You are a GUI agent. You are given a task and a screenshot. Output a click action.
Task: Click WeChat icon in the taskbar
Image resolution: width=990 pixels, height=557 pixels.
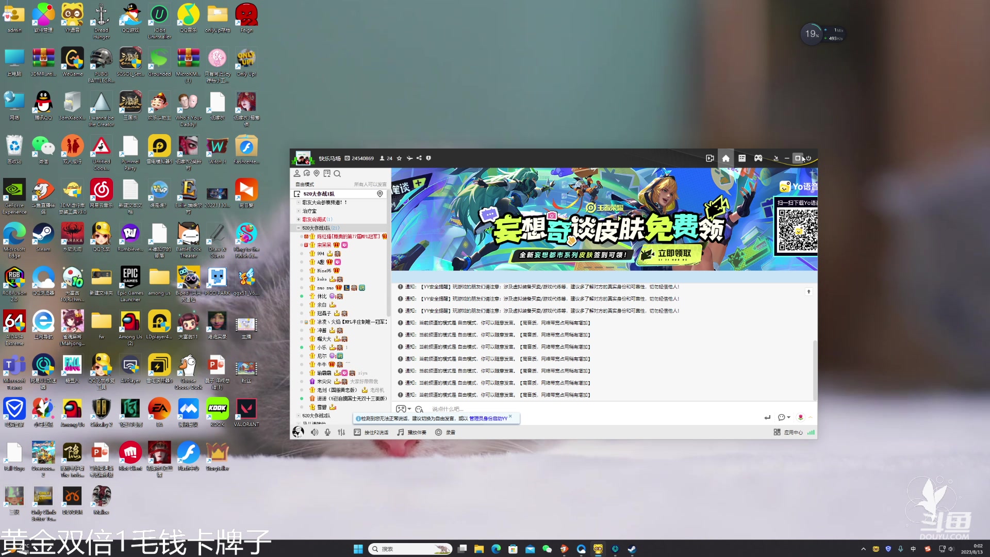[547, 549]
